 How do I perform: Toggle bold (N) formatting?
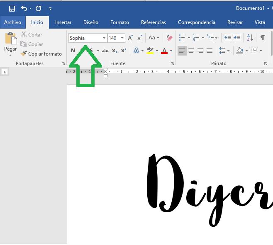pos(73,51)
